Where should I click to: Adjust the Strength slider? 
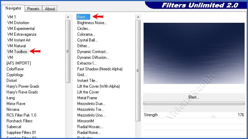pos(194,115)
